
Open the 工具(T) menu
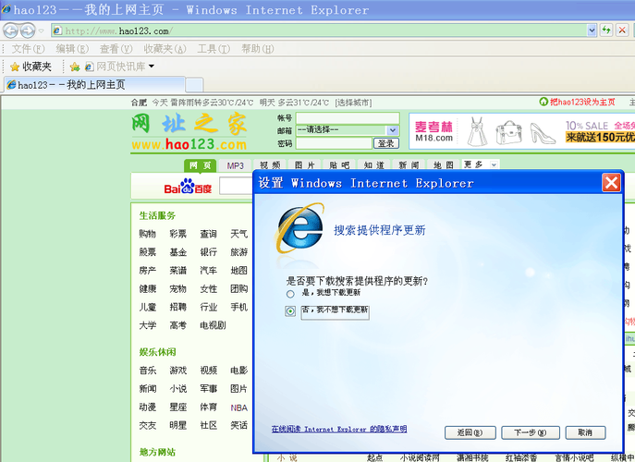point(214,49)
